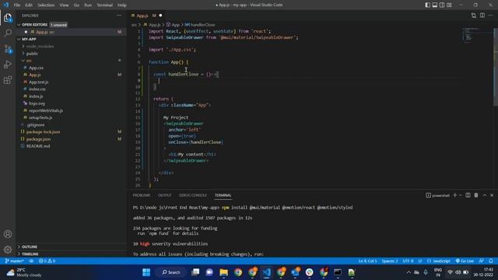Open the Edit menu
Screen dimensions: 498x280
(29, 5)
